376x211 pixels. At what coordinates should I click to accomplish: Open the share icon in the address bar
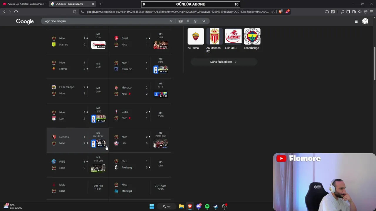pyautogui.click(x=273, y=12)
